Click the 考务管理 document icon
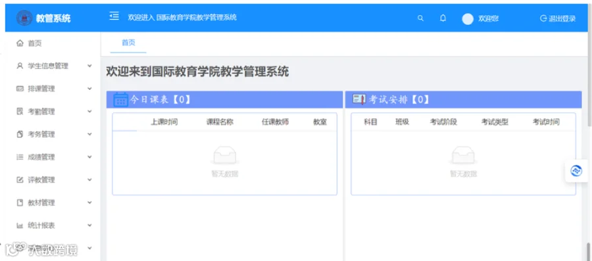 20,134
